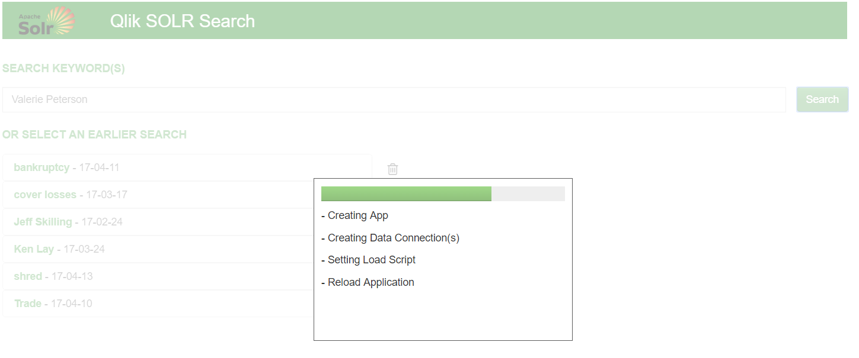
Task: Click the 'Setting Load Script' status line
Action: (368, 260)
